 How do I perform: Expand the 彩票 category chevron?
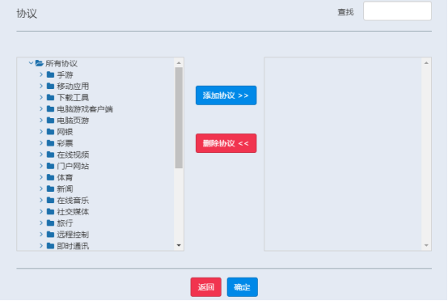coord(41,143)
